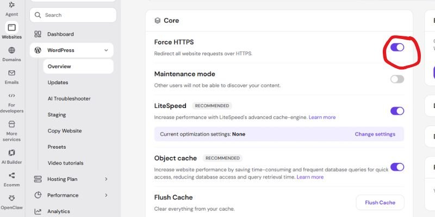The width and height of the screenshot is (435, 217).
Task: Turn off the LiteSpeed toggle
Action: [397, 111]
